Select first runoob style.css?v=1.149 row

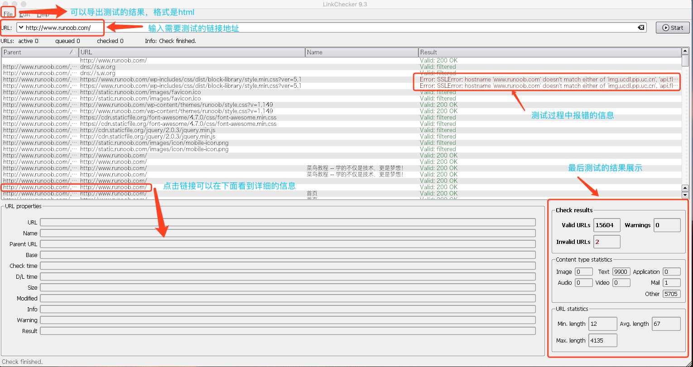coord(342,105)
